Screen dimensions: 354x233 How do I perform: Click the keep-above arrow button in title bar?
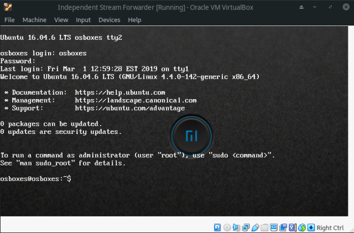(301, 7)
